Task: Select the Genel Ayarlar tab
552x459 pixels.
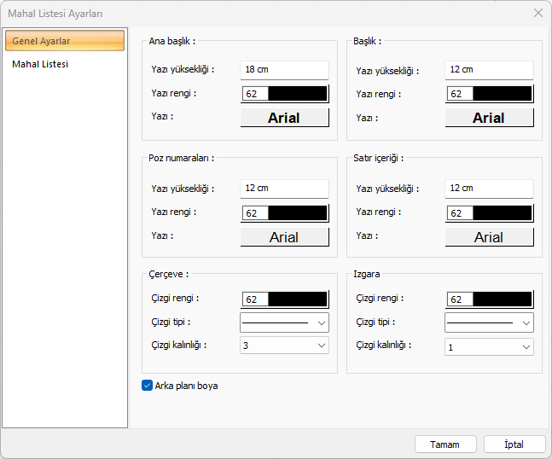Action: (64, 41)
